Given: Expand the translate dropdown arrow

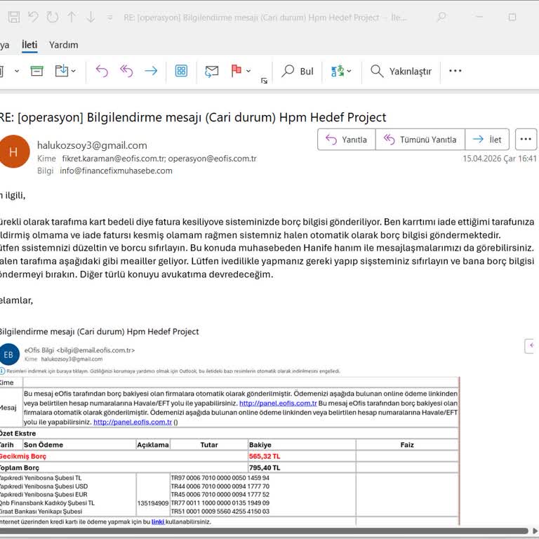Looking at the screenshot, I should click(x=349, y=71).
